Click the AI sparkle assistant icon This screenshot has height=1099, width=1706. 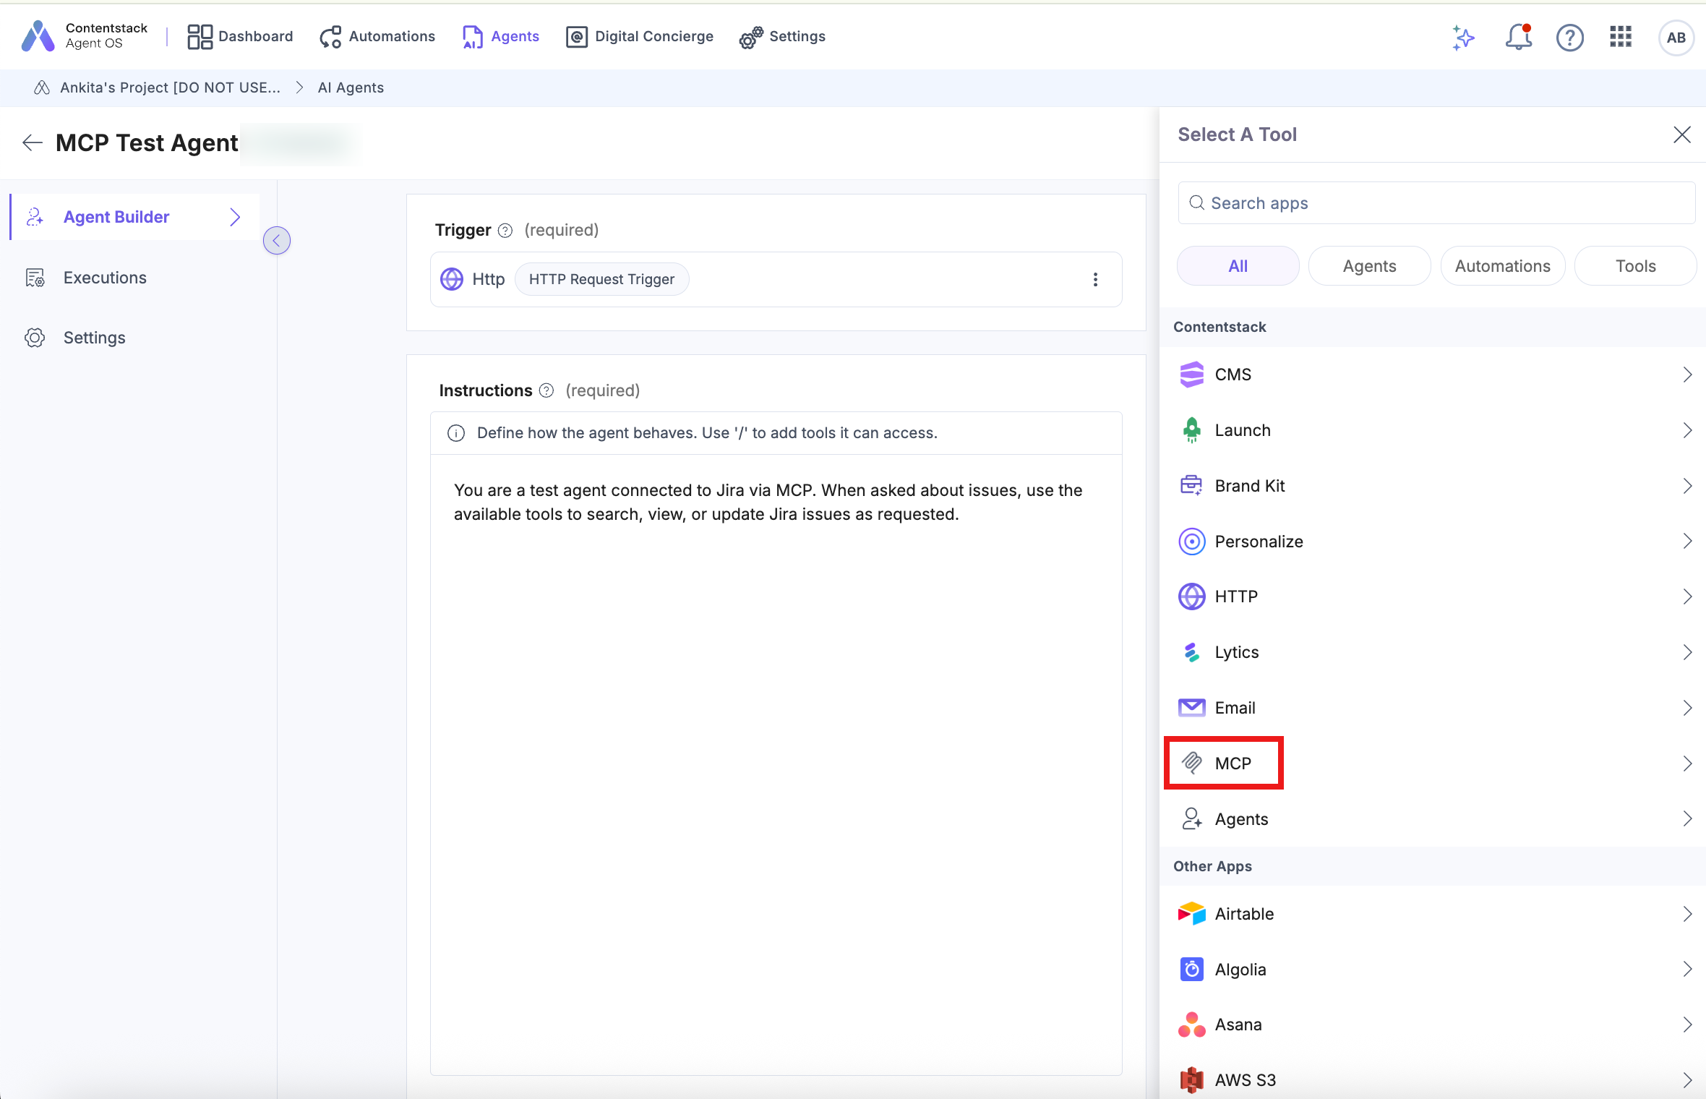coord(1463,37)
